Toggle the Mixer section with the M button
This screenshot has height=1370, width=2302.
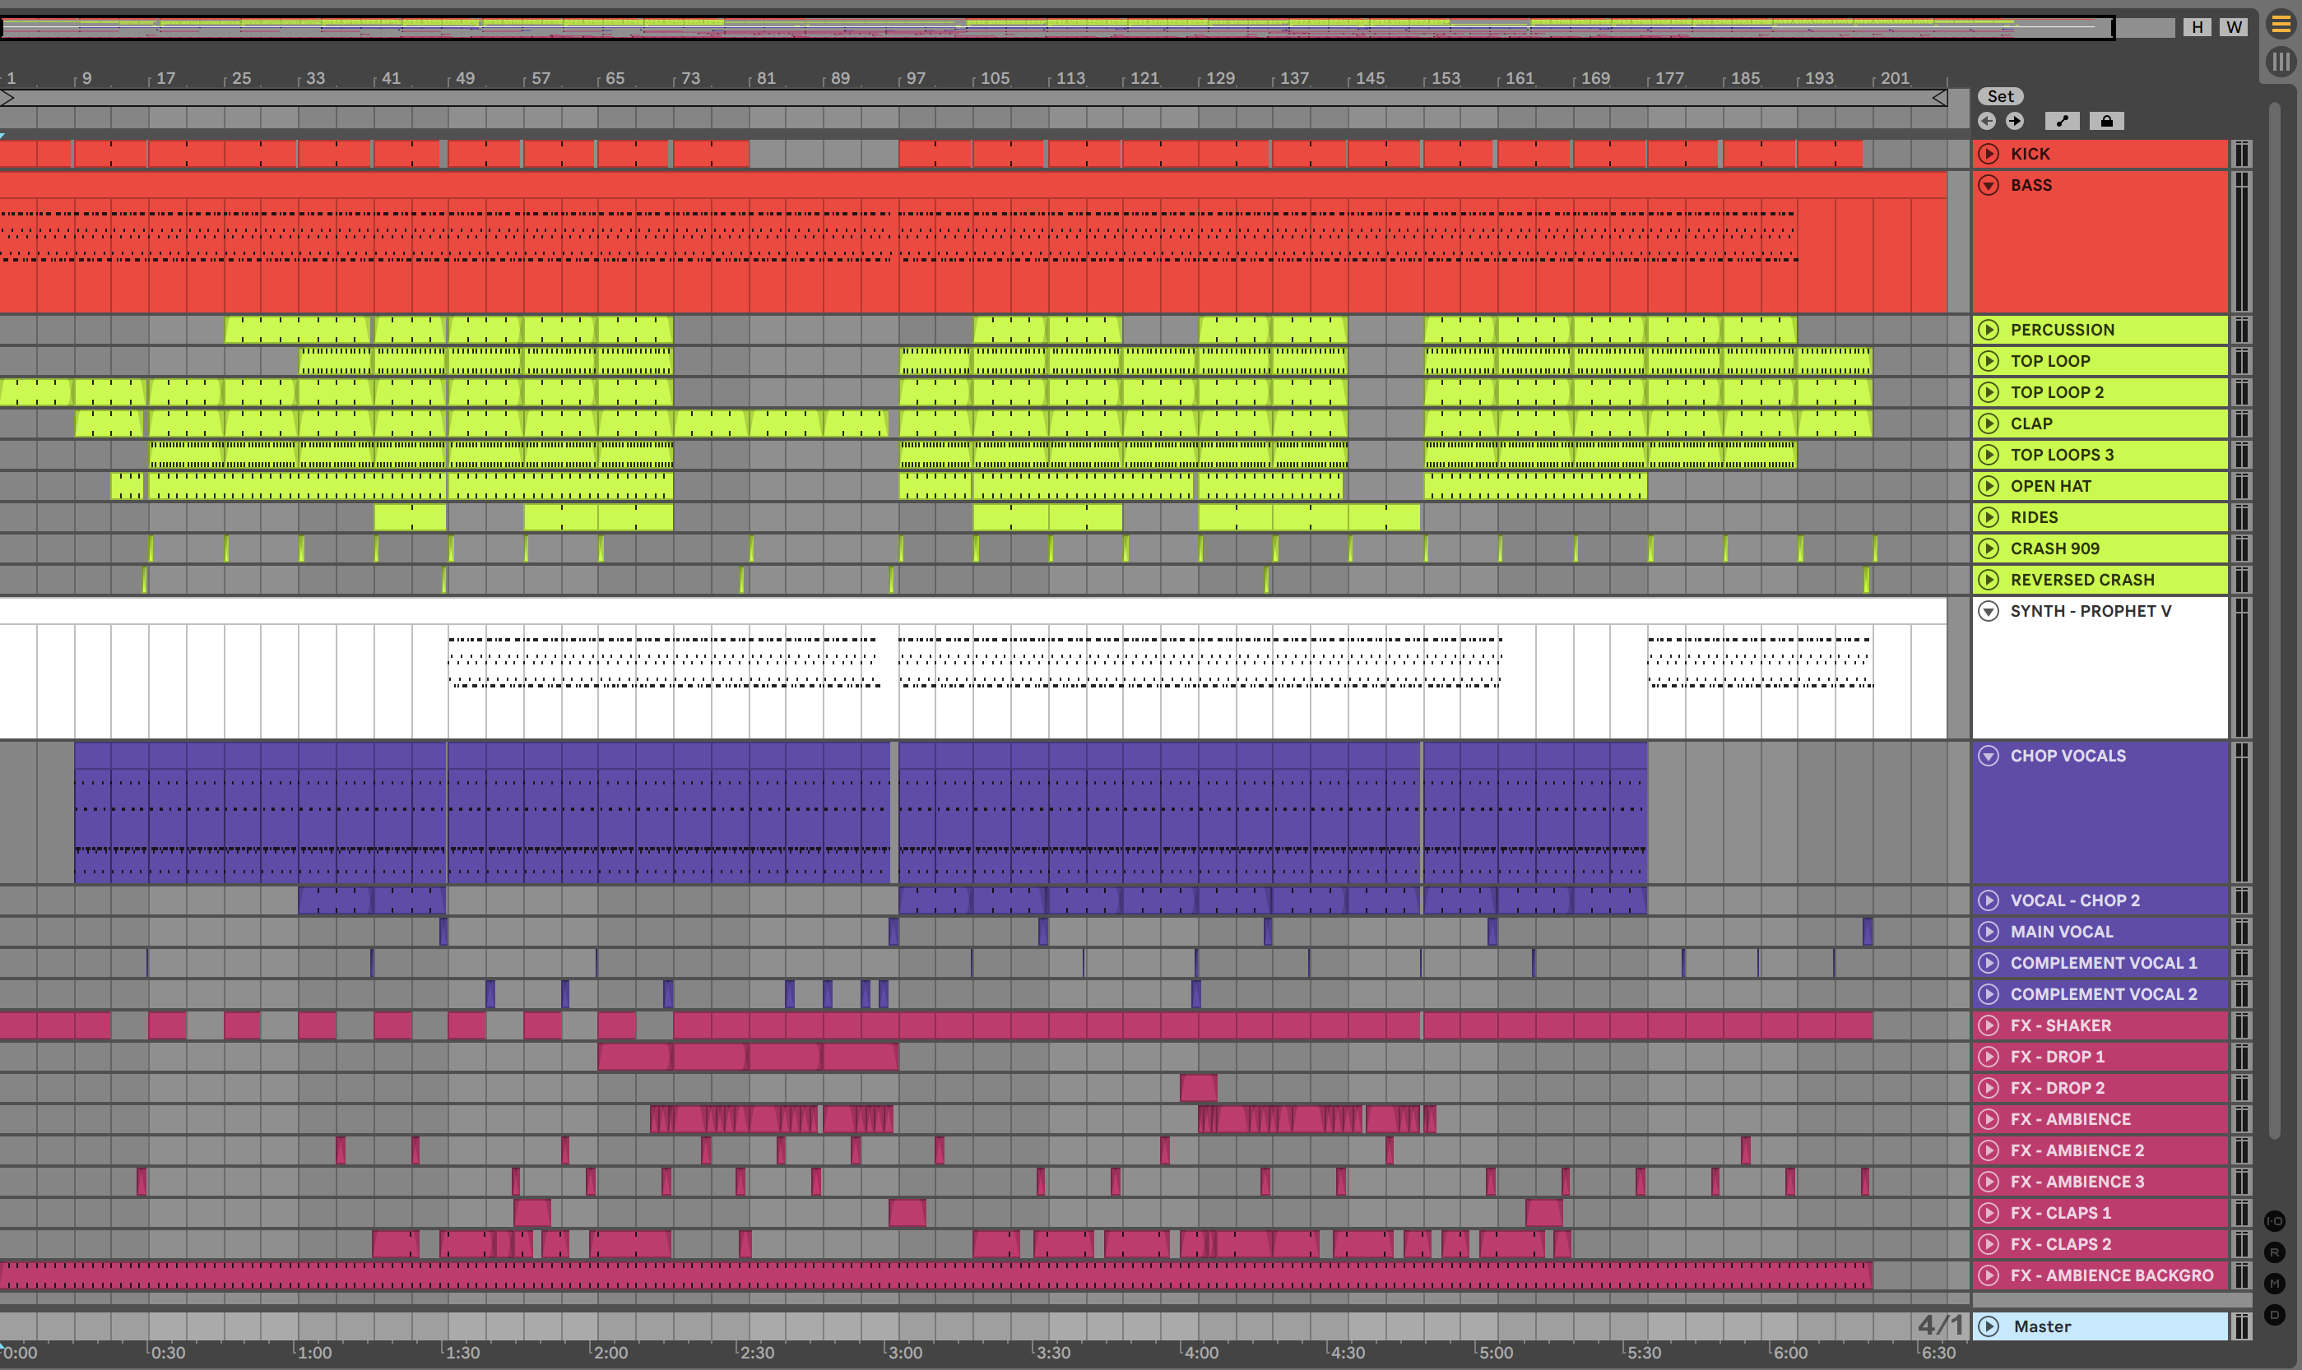point(2274,1284)
